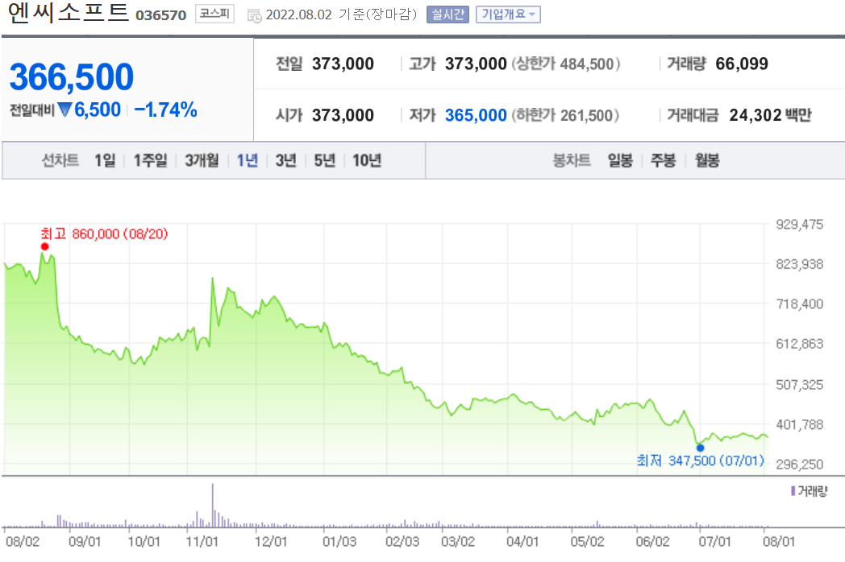Click the 시가 value 373,000

pos(343,115)
